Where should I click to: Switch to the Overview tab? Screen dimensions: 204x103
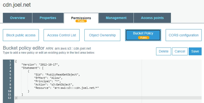17,18
